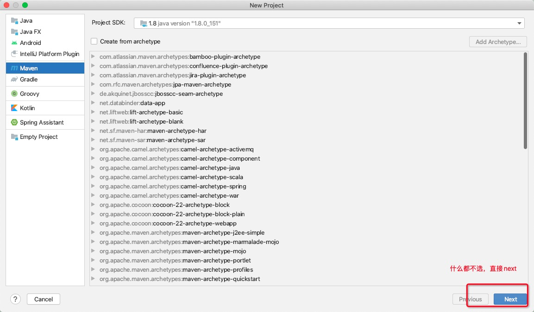Click the archetype list vertical scrollbar
534x312 pixels.
(x=525, y=101)
